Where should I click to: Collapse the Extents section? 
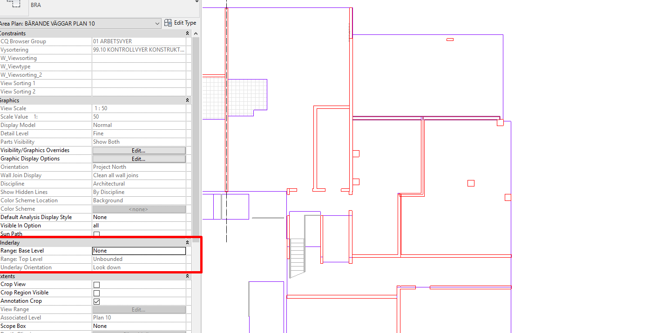(x=187, y=276)
